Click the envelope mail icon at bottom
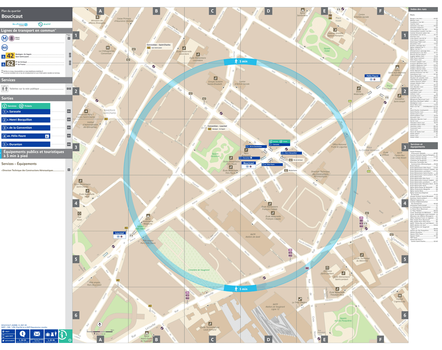Screen dimensions: 442x350 click(37, 334)
